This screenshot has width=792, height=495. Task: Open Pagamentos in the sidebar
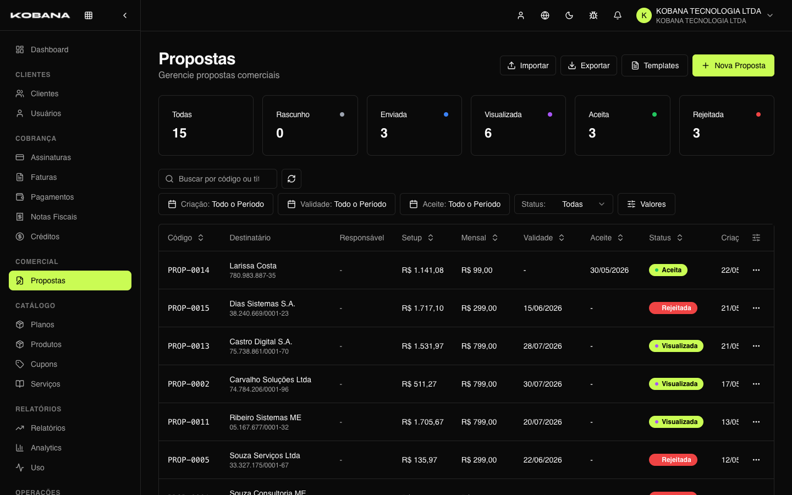point(70,197)
